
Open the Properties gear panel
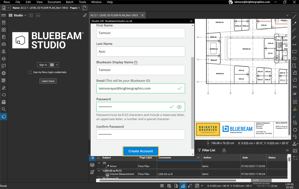click(x=4, y=73)
